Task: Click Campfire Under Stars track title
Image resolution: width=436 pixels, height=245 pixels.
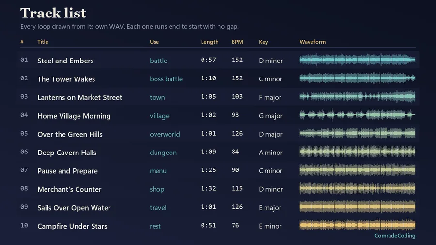Action: (72, 226)
